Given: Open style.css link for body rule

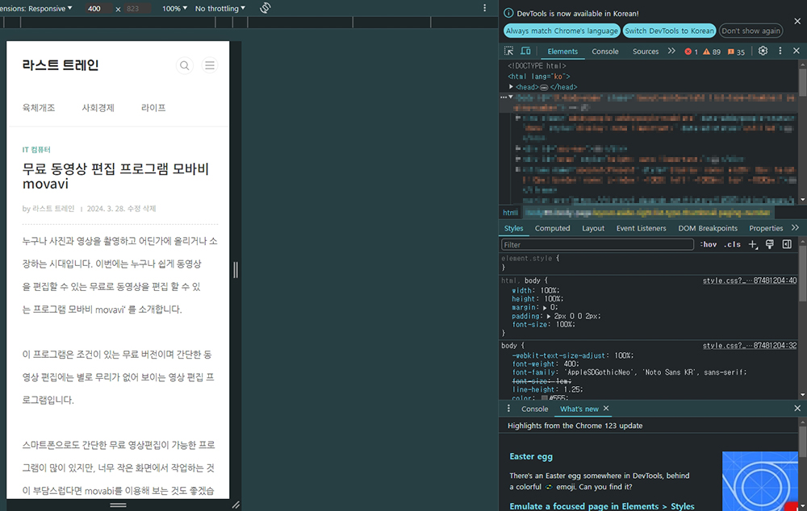Looking at the screenshot, I should click(750, 346).
